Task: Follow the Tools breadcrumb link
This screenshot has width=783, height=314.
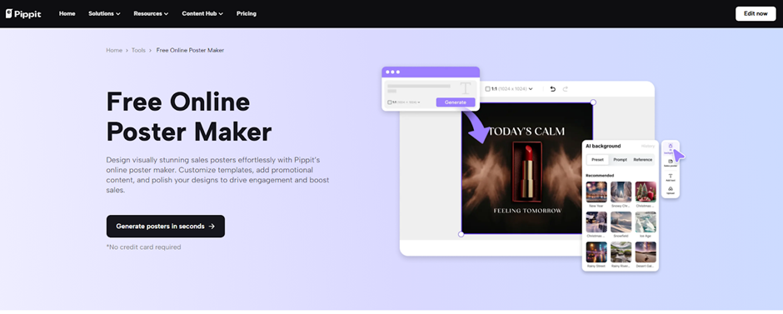Action: coord(138,51)
